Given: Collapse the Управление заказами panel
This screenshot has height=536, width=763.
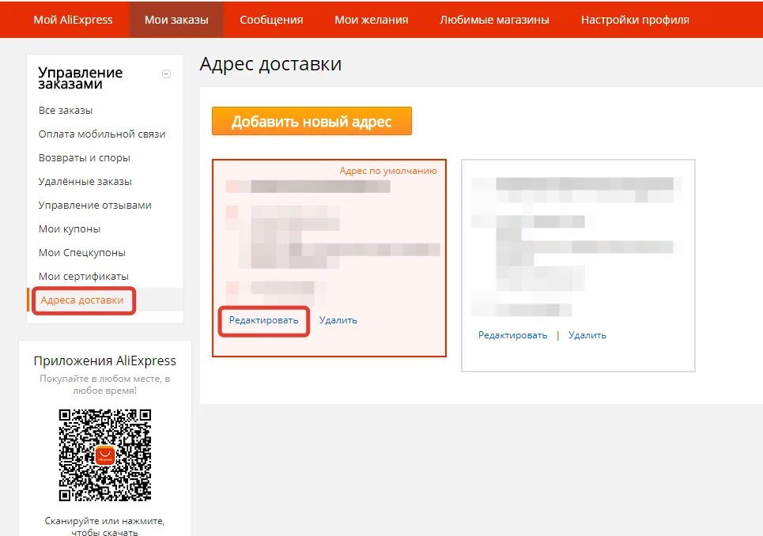Looking at the screenshot, I should click(166, 74).
